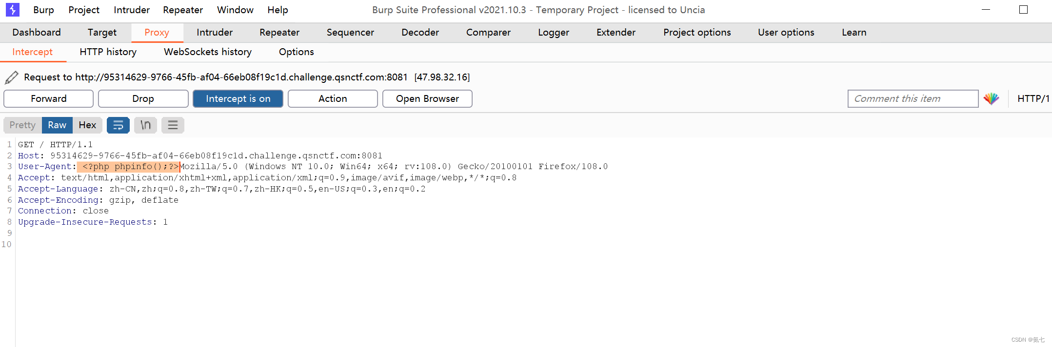Forward the intercepted request
This screenshot has height=347, width=1052.
(x=48, y=98)
